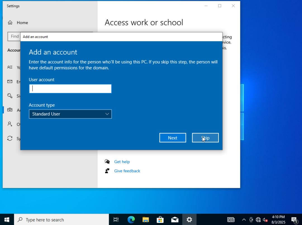The height and width of the screenshot is (225, 302).
Task: Show hidden system tray icons
Action: (244, 220)
